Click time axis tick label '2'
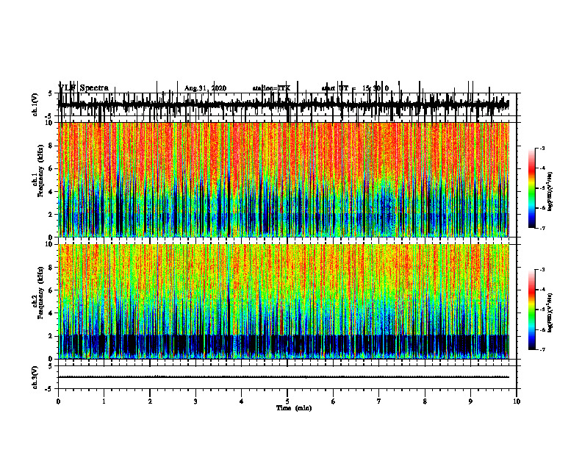Viewport: 582px width, 450px height. tap(150, 401)
